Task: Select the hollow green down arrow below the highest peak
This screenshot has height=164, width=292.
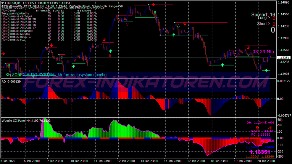Action: point(155,13)
